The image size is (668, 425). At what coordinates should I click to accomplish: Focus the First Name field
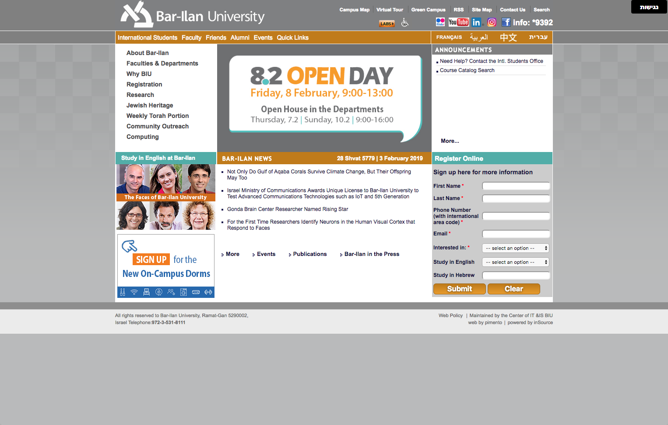click(516, 186)
